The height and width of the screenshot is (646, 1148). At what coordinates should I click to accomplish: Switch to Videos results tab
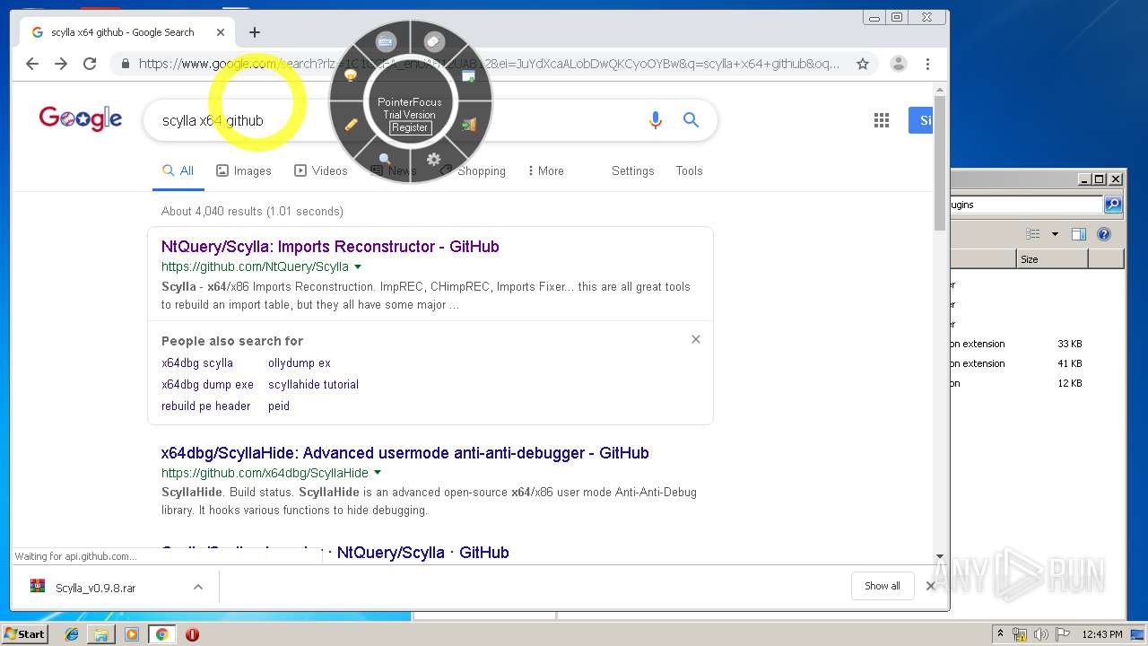321,170
